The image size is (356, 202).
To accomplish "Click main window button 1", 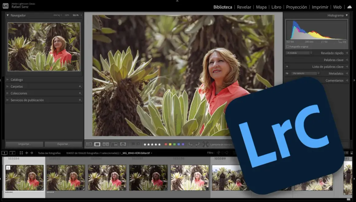I will coord(5,153).
